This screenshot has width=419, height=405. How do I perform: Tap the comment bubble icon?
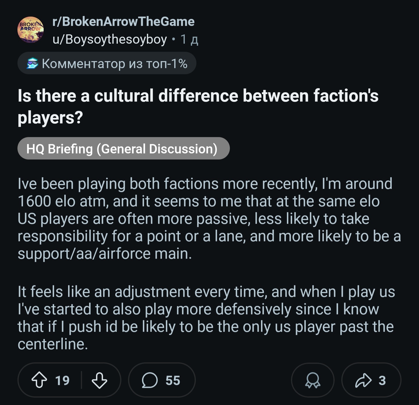pyautogui.click(x=150, y=380)
